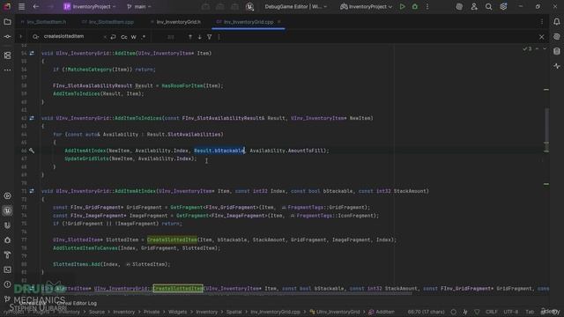Click Inv_InventoryGrid.cpp breadcrumb
Viewport: 564px width, 317px height.
point(275,312)
